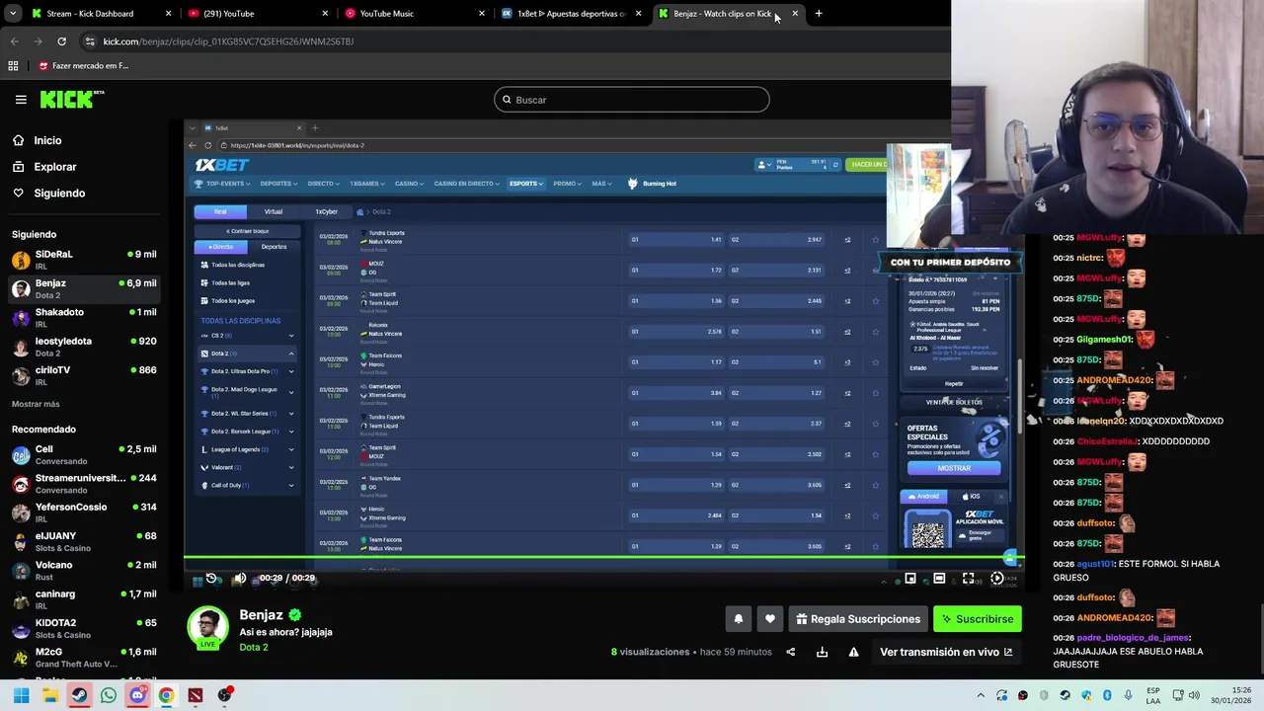Image resolution: width=1264 pixels, height=711 pixels.
Task: Open elJUANY recommended channel
Action: point(84,541)
